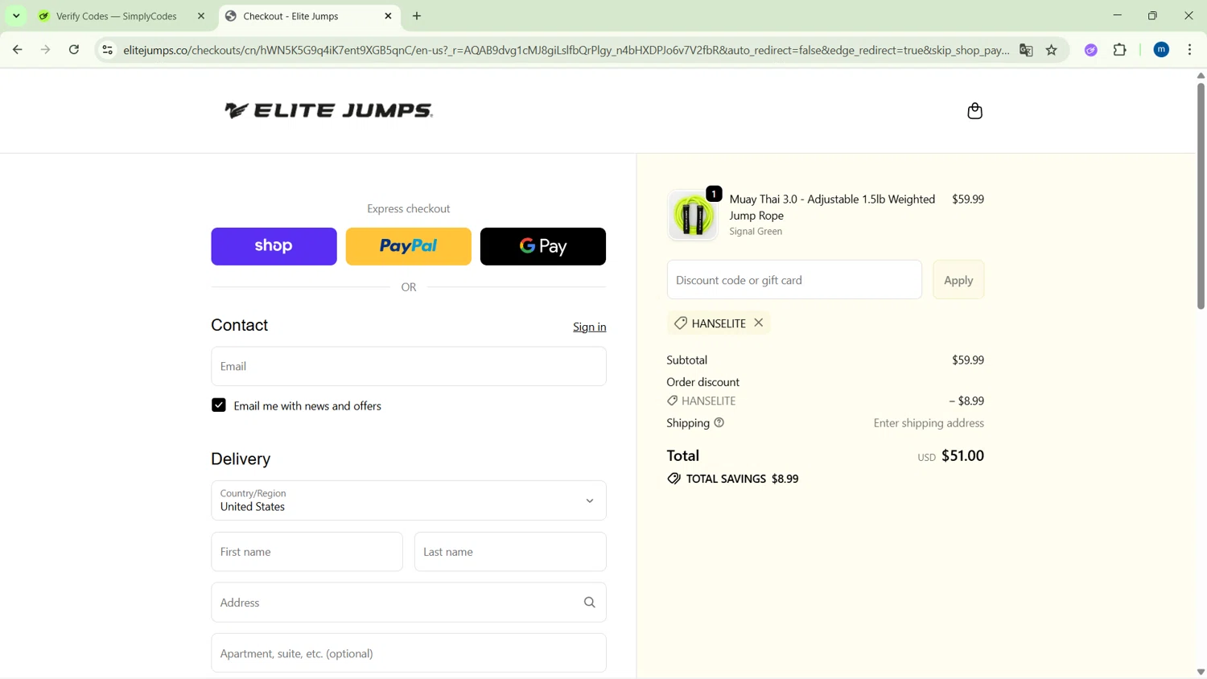Focus the Last name field
The image size is (1207, 679).
[x=510, y=552]
